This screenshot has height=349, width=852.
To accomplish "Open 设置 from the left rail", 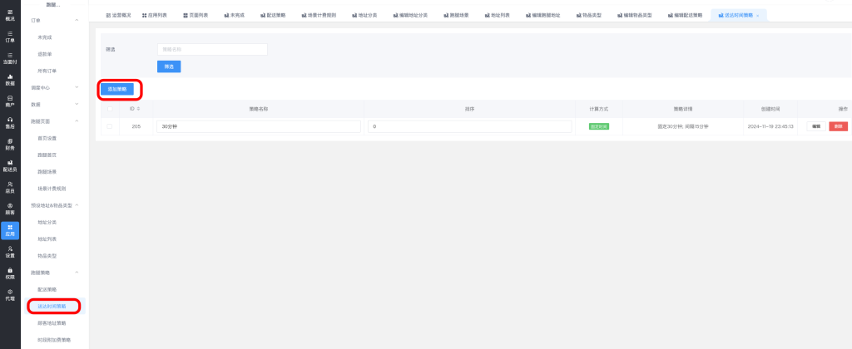I will click(10, 252).
